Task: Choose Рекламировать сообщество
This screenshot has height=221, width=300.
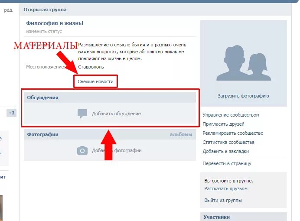Action: (233, 133)
